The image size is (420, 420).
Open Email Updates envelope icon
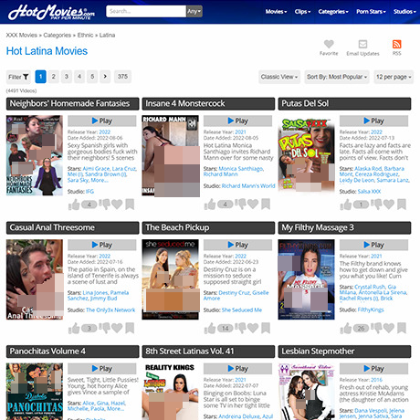point(362,44)
